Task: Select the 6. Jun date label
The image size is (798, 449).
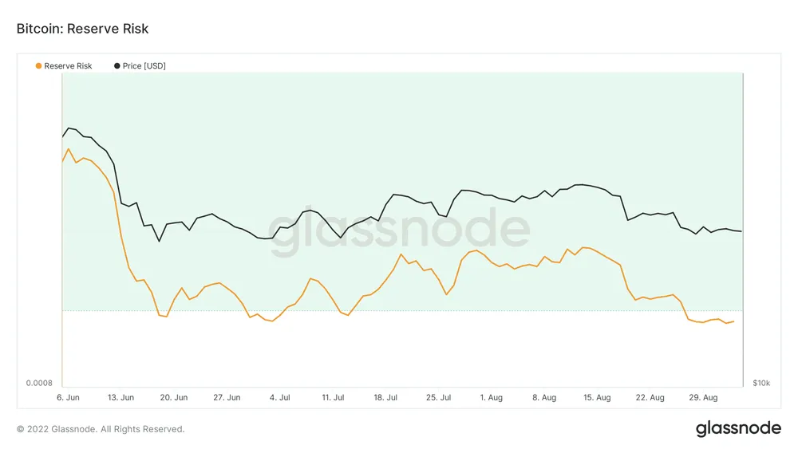Action: coord(68,397)
